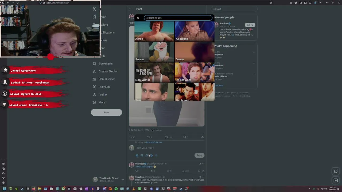Click the Windows Start button
Screen dimensions: 342x192
tap(4, 189)
